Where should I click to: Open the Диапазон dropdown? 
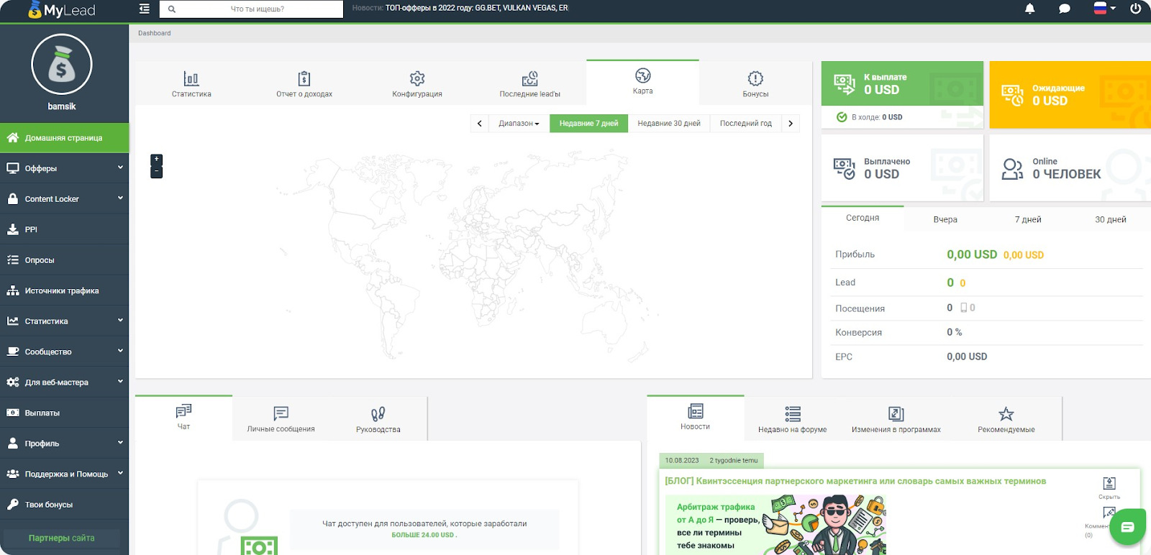[519, 124]
